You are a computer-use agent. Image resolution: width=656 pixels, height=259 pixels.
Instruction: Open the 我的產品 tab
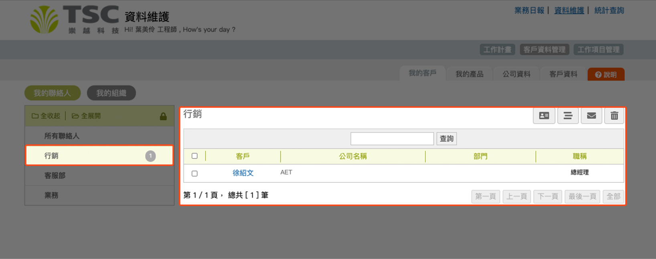(x=469, y=74)
